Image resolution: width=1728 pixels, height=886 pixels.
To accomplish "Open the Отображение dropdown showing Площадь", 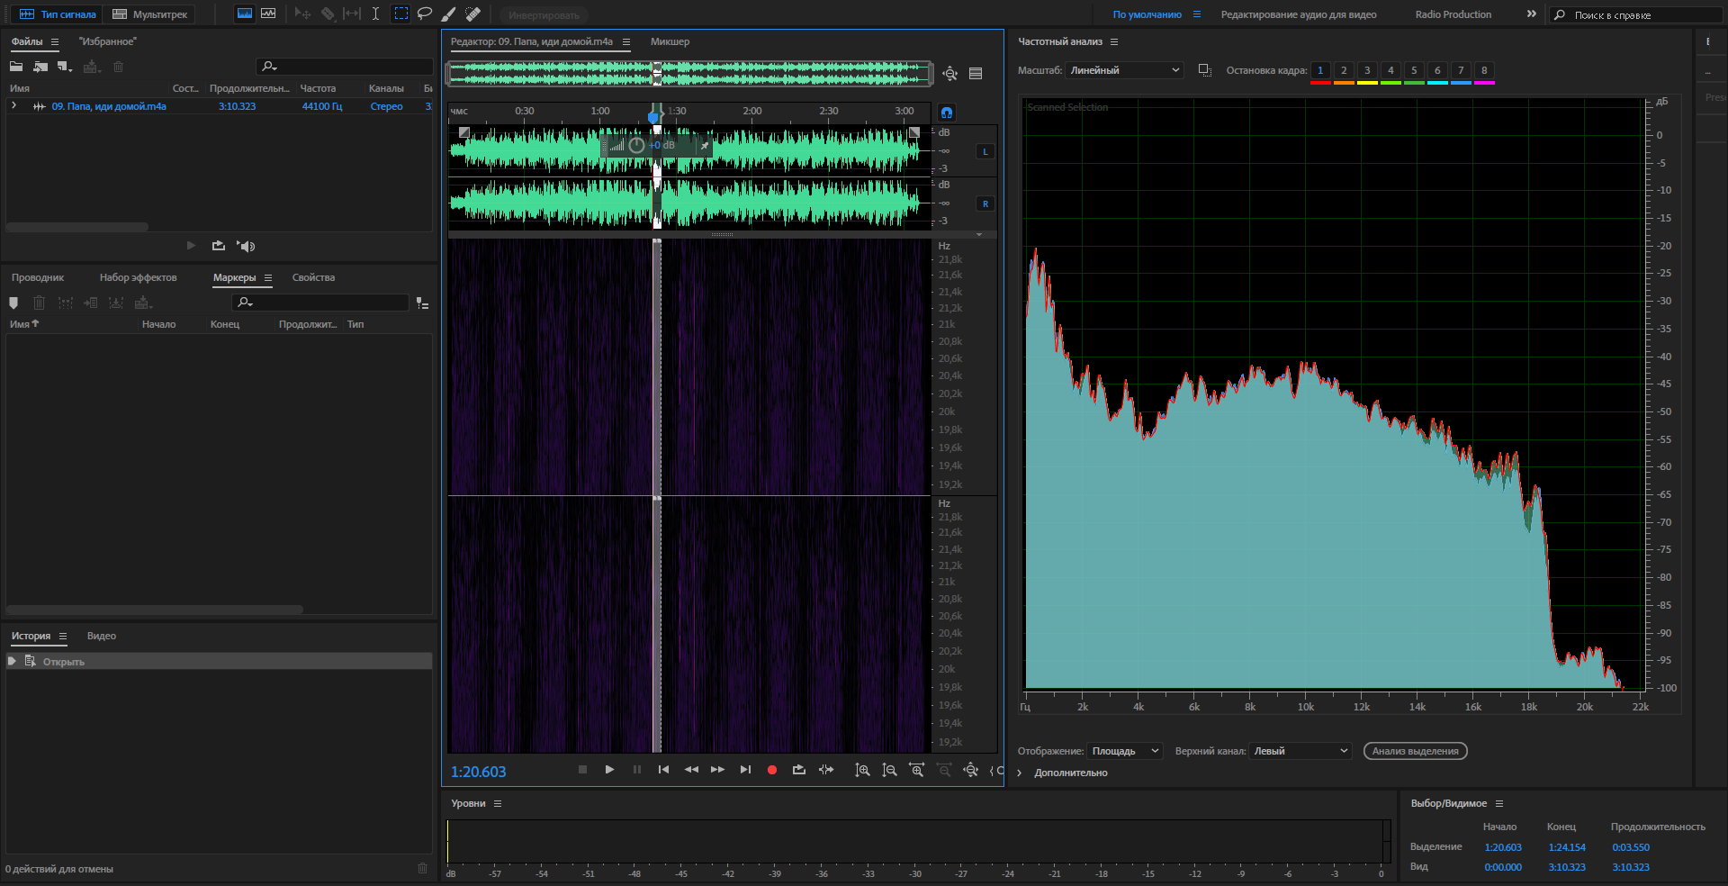I will click(x=1125, y=751).
